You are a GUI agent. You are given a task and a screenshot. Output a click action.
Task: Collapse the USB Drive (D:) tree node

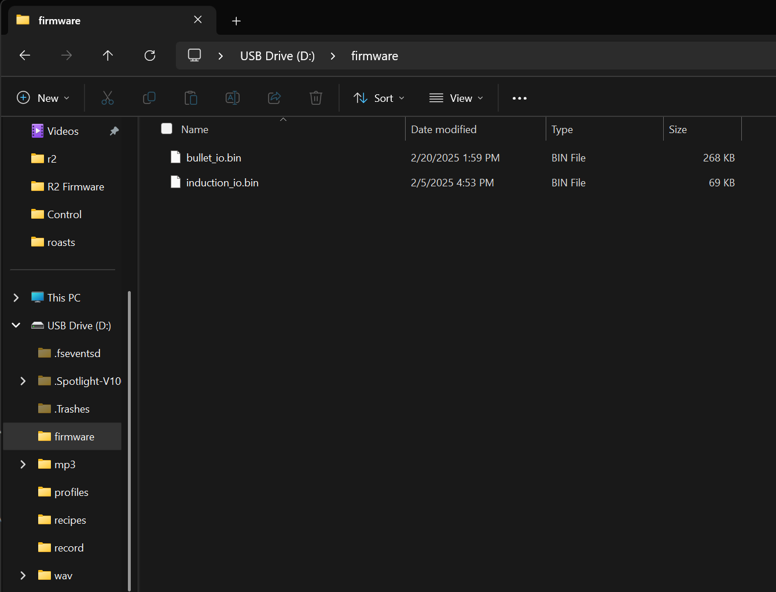(x=16, y=325)
